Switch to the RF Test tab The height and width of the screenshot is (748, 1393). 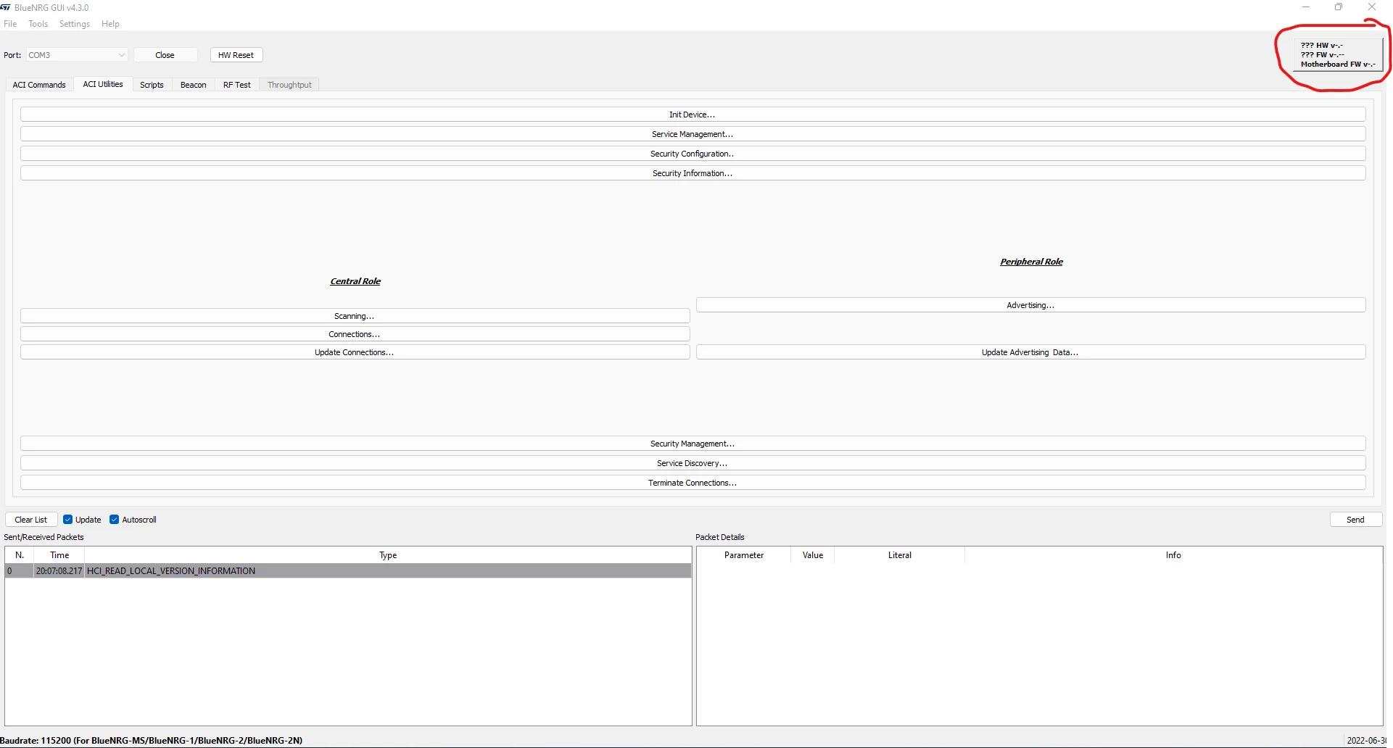point(237,85)
